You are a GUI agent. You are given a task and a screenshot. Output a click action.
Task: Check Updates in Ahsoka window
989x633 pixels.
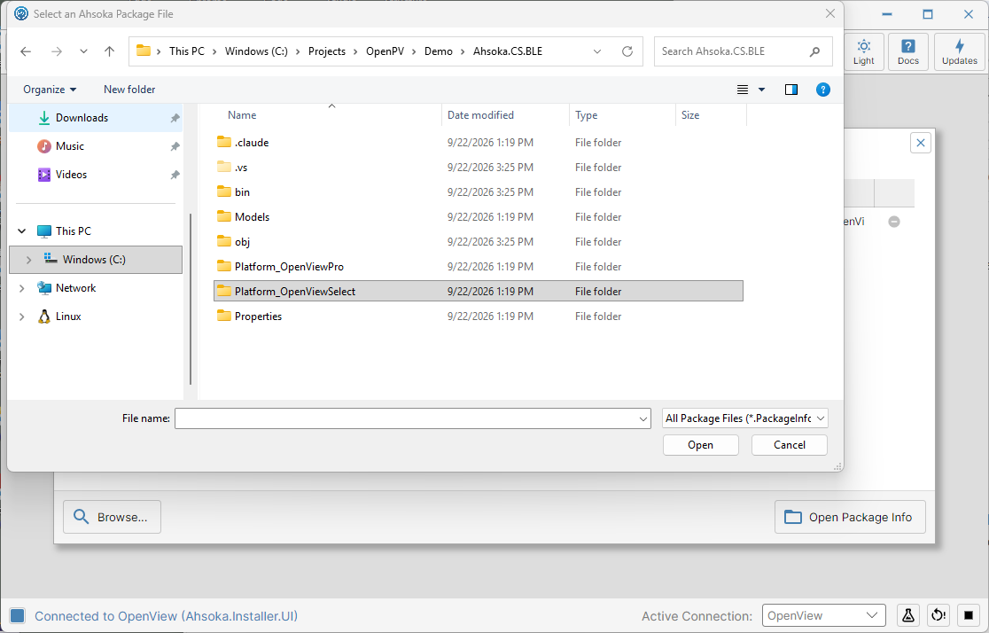pos(960,51)
